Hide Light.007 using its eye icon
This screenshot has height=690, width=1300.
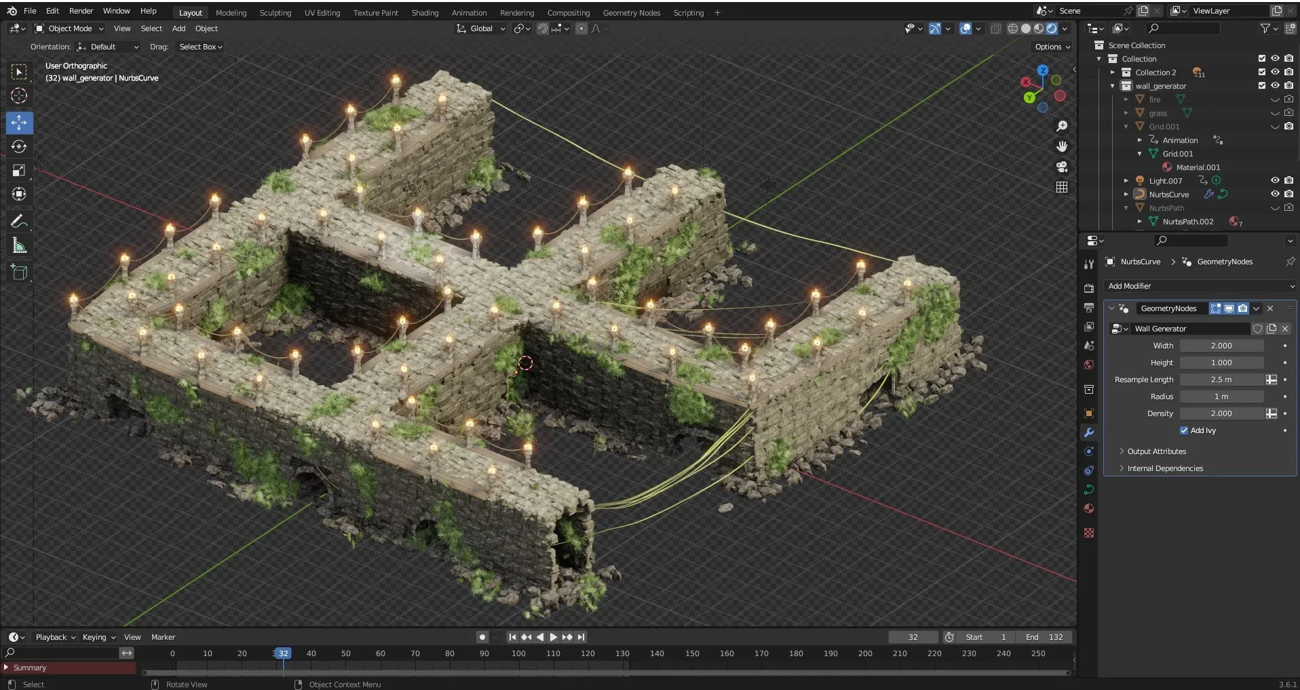tap(1275, 180)
